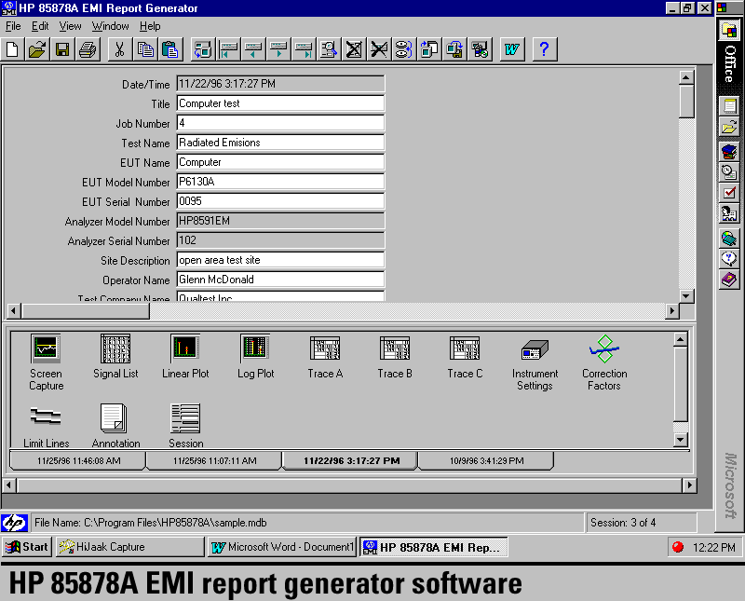This screenshot has height=601, width=745.
Task: Launch Word via the W toolbar icon
Action: 511,49
